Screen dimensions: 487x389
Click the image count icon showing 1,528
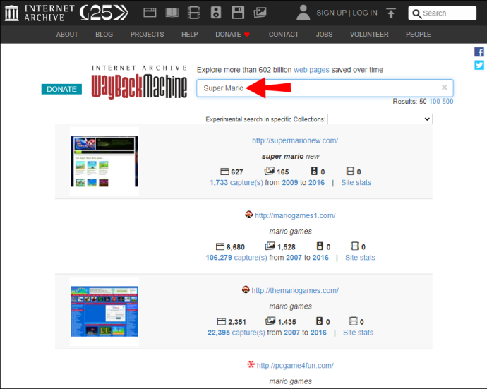pos(270,246)
